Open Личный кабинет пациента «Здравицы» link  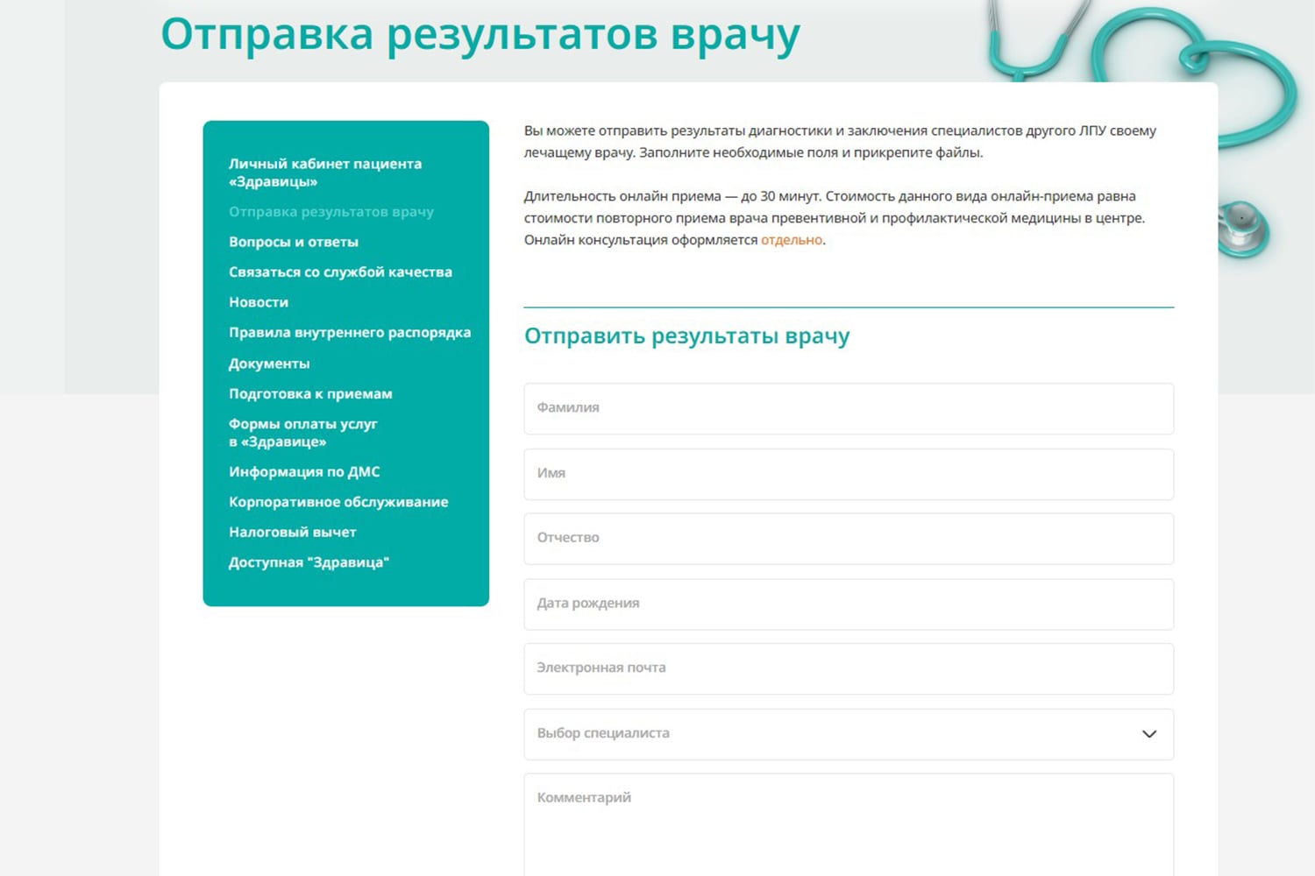click(x=325, y=173)
